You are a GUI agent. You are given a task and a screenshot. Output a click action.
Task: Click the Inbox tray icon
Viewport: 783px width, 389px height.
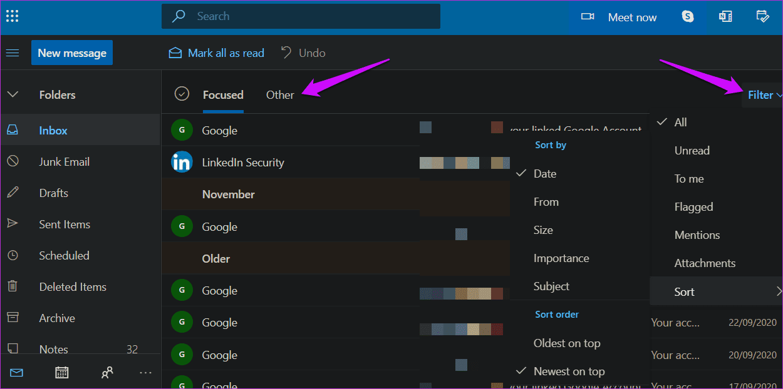13,130
